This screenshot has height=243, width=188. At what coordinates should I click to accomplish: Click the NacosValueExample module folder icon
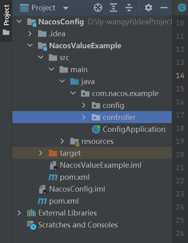coord(42,46)
